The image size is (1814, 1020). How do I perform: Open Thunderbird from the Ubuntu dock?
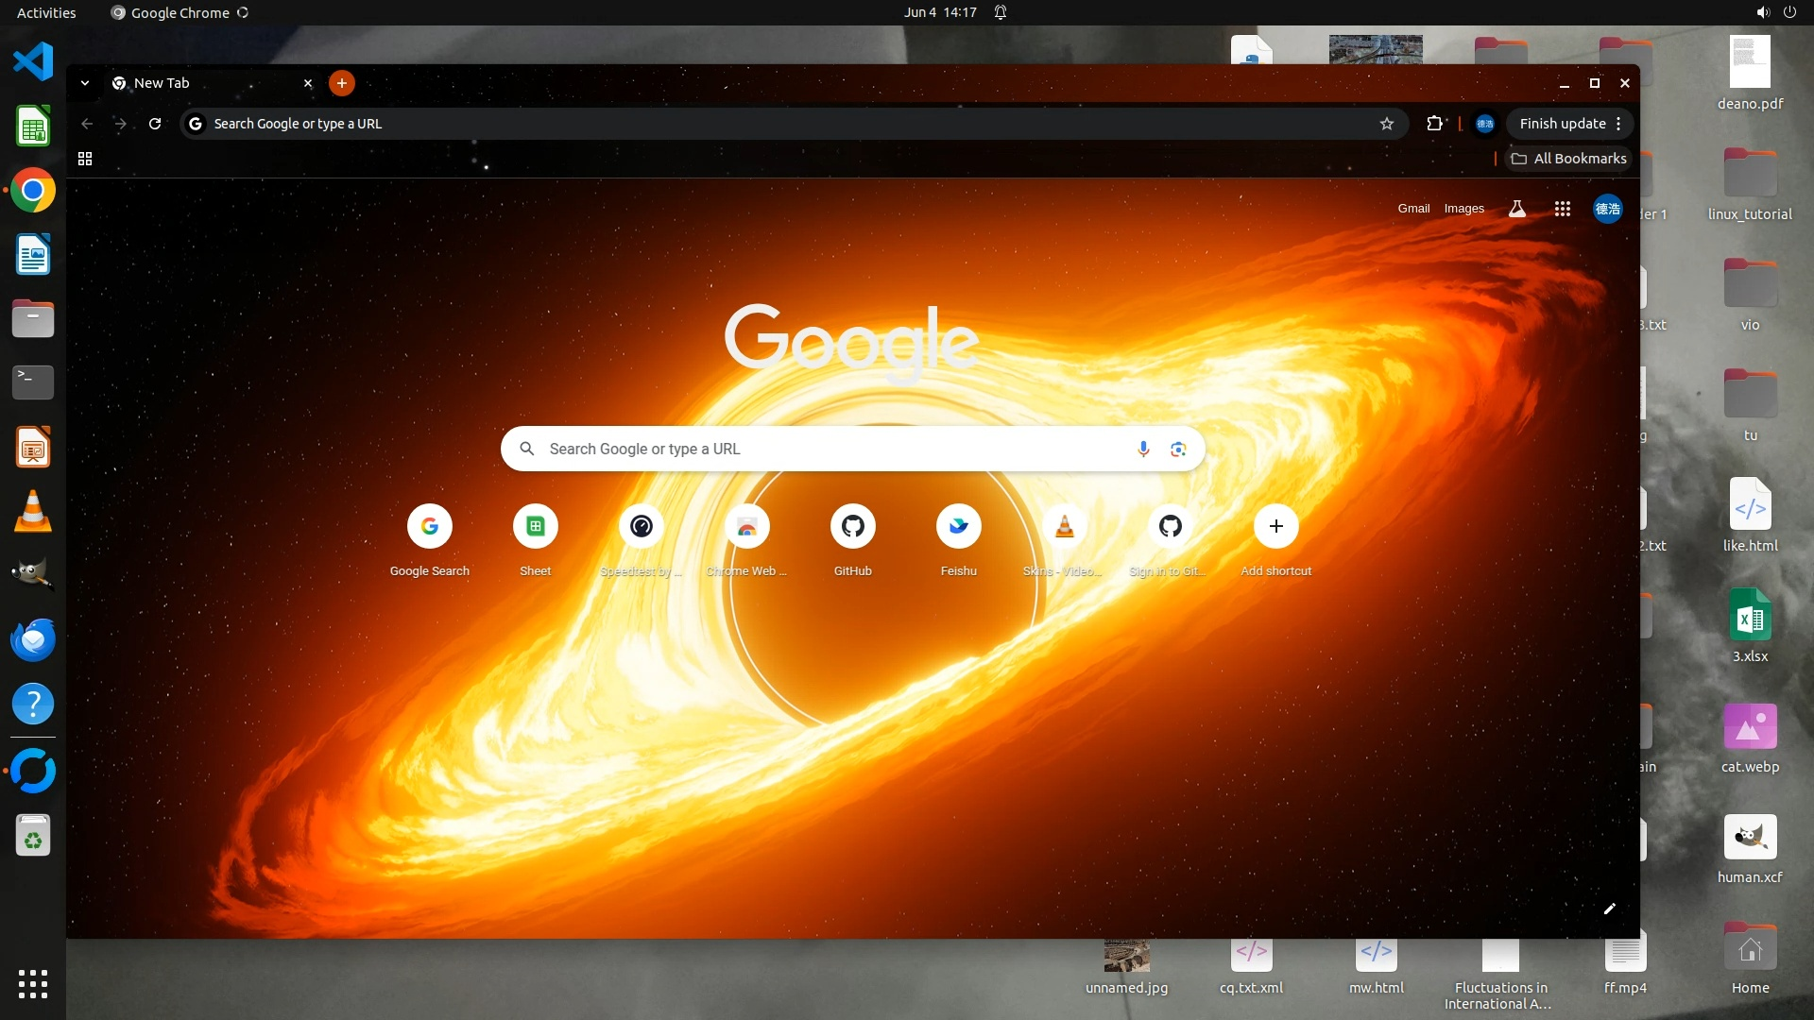coord(33,640)
